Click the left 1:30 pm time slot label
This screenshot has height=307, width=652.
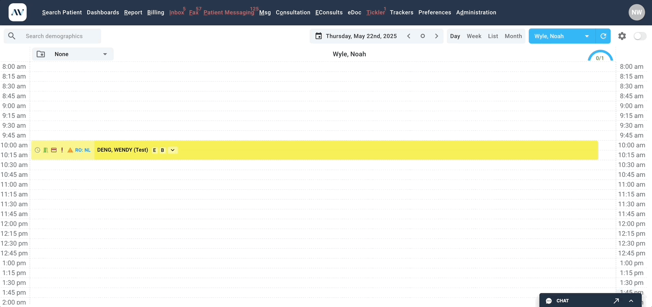pyautogui.click(x=14, y=282)
